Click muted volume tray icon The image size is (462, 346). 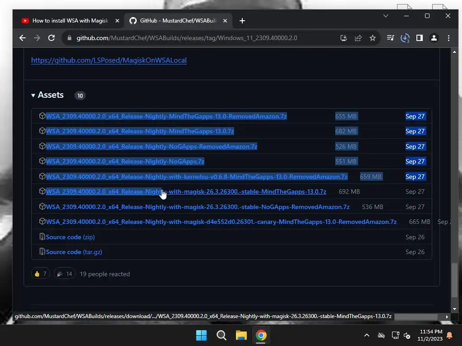(x=407, y=335)
